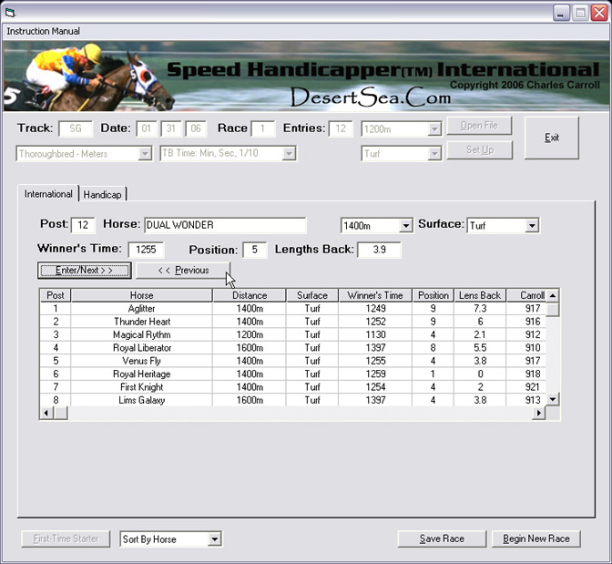Click the Surface column header
Screen dimensions: 612x564
click(312, 296)
